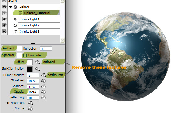This screenshot has width=186, height=113.
Task: Open the Shininess texture map icon
Action: coord(43,86)
